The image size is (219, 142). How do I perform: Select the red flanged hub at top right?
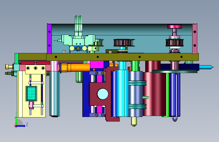pyautogui.click(x=175, y=27)
